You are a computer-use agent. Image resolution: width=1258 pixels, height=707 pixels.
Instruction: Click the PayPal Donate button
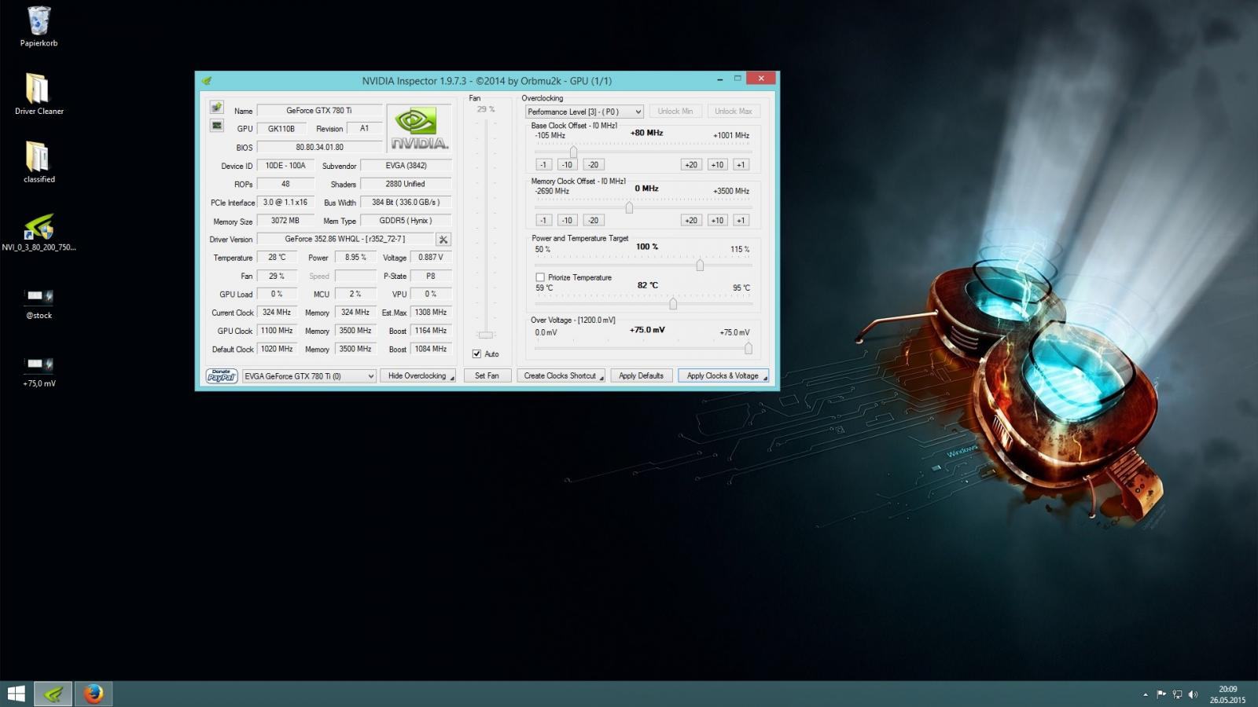222,376
